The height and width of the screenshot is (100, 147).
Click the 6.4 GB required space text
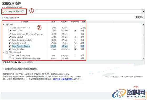(x=18, y=62)
